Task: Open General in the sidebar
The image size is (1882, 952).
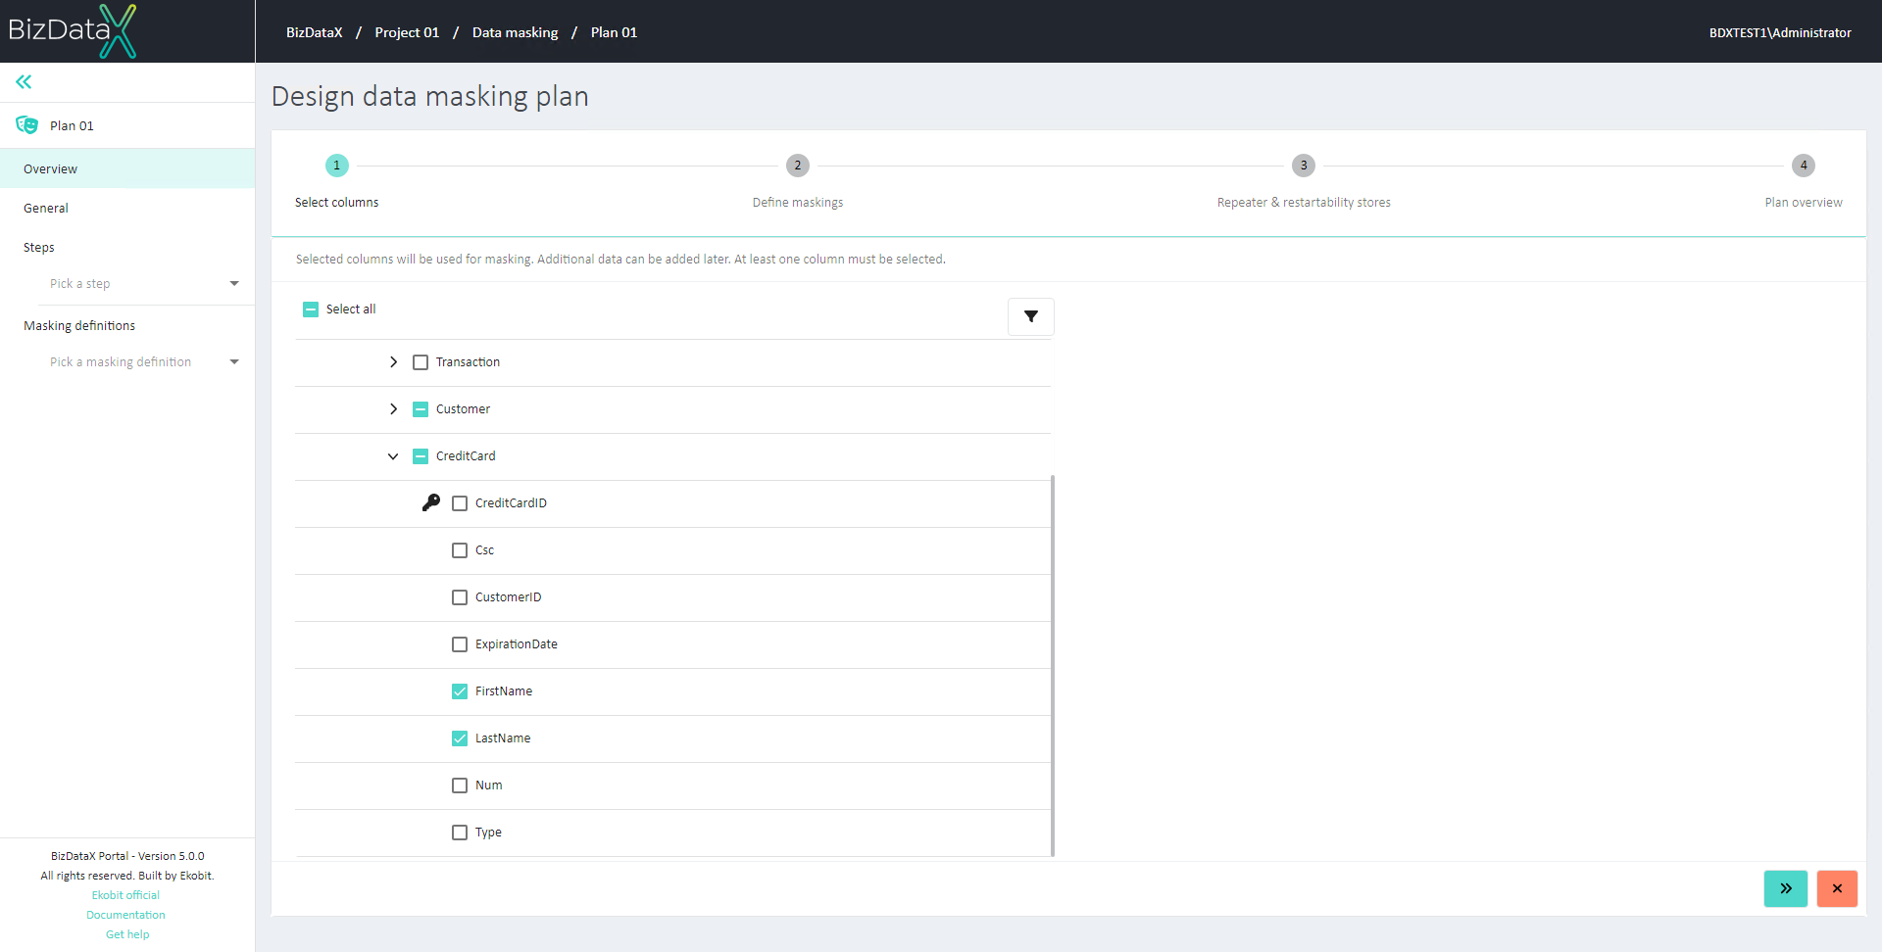Action: point(127,208)
